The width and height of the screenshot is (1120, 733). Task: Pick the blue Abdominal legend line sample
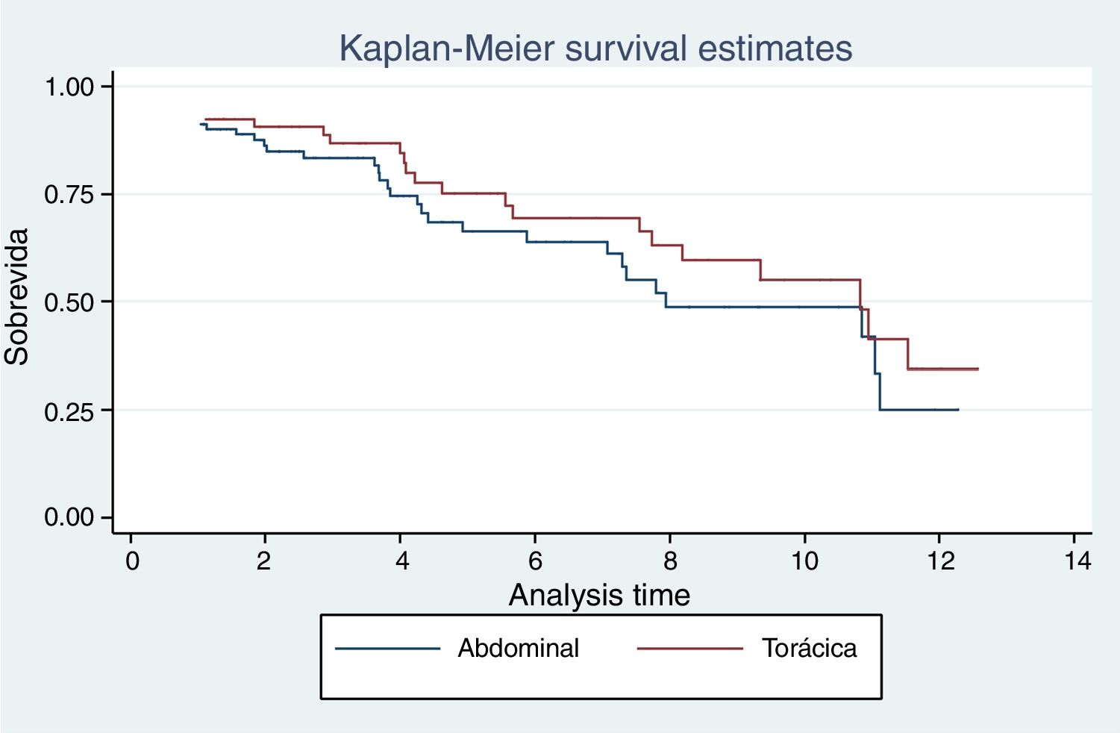[x=387, y=649]
